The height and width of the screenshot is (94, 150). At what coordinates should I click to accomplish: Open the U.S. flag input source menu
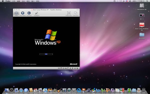[127, 1]
